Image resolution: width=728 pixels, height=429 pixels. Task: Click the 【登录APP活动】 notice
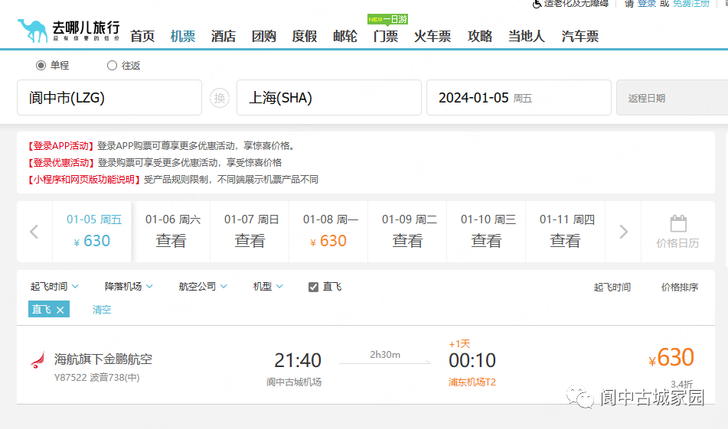click(60, 146)
